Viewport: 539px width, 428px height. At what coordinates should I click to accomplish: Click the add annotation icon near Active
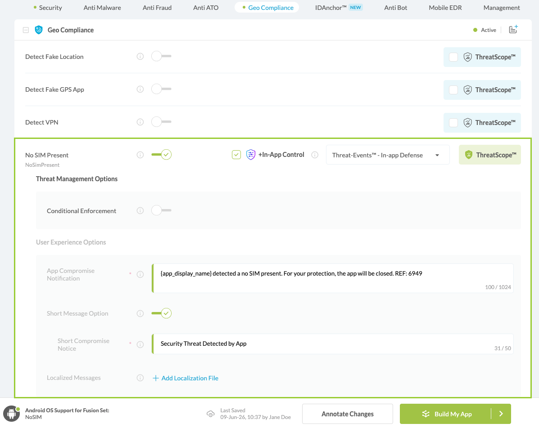pyautogui.click(x=513, y=29)
